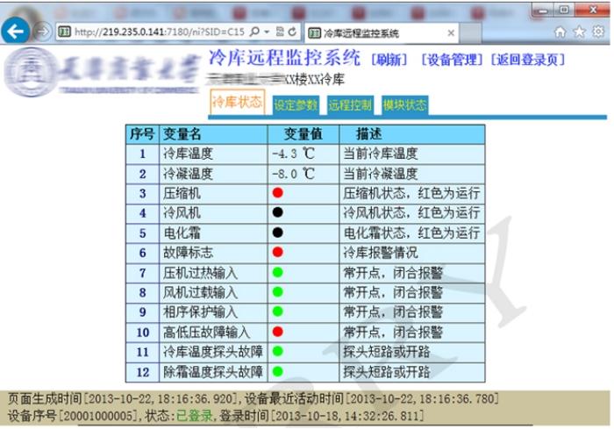614x429 pixels.
Task: Click the 返回登录页 link
Action: 527,61
